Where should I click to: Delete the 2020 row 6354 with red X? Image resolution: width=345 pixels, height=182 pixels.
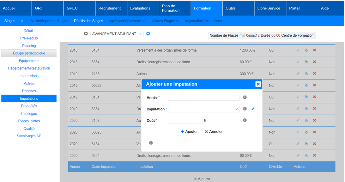coord(314,155)
